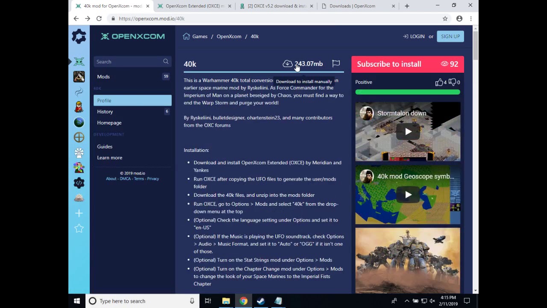
Task: Reload the page
Action: (99, 18)
